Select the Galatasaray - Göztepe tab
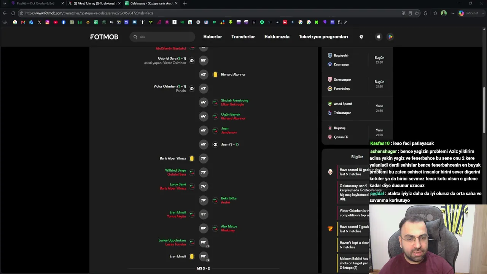The width and height of the screenshot is (487, 274). pos(152,3)
